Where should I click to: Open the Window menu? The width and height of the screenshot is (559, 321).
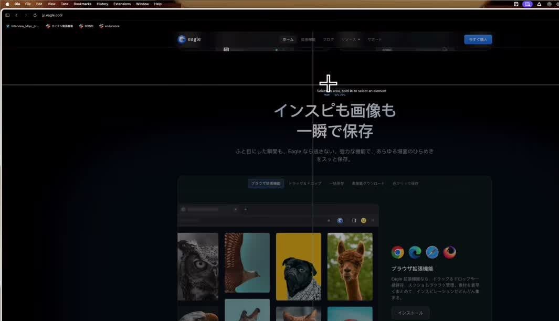(x=142, y=4)
